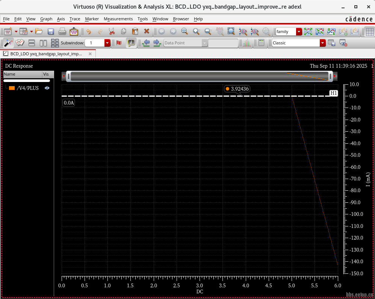Click the zoom in magnifier icon
375x299 pixels.
coord(197,31)
